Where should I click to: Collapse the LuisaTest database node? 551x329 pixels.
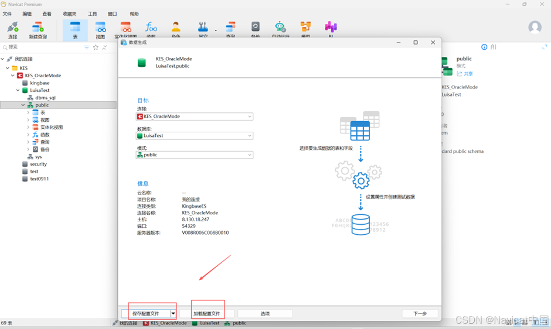pyautogui.click(x=18, y=90)
